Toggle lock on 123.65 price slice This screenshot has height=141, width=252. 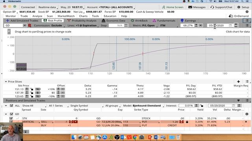(31, 96)
